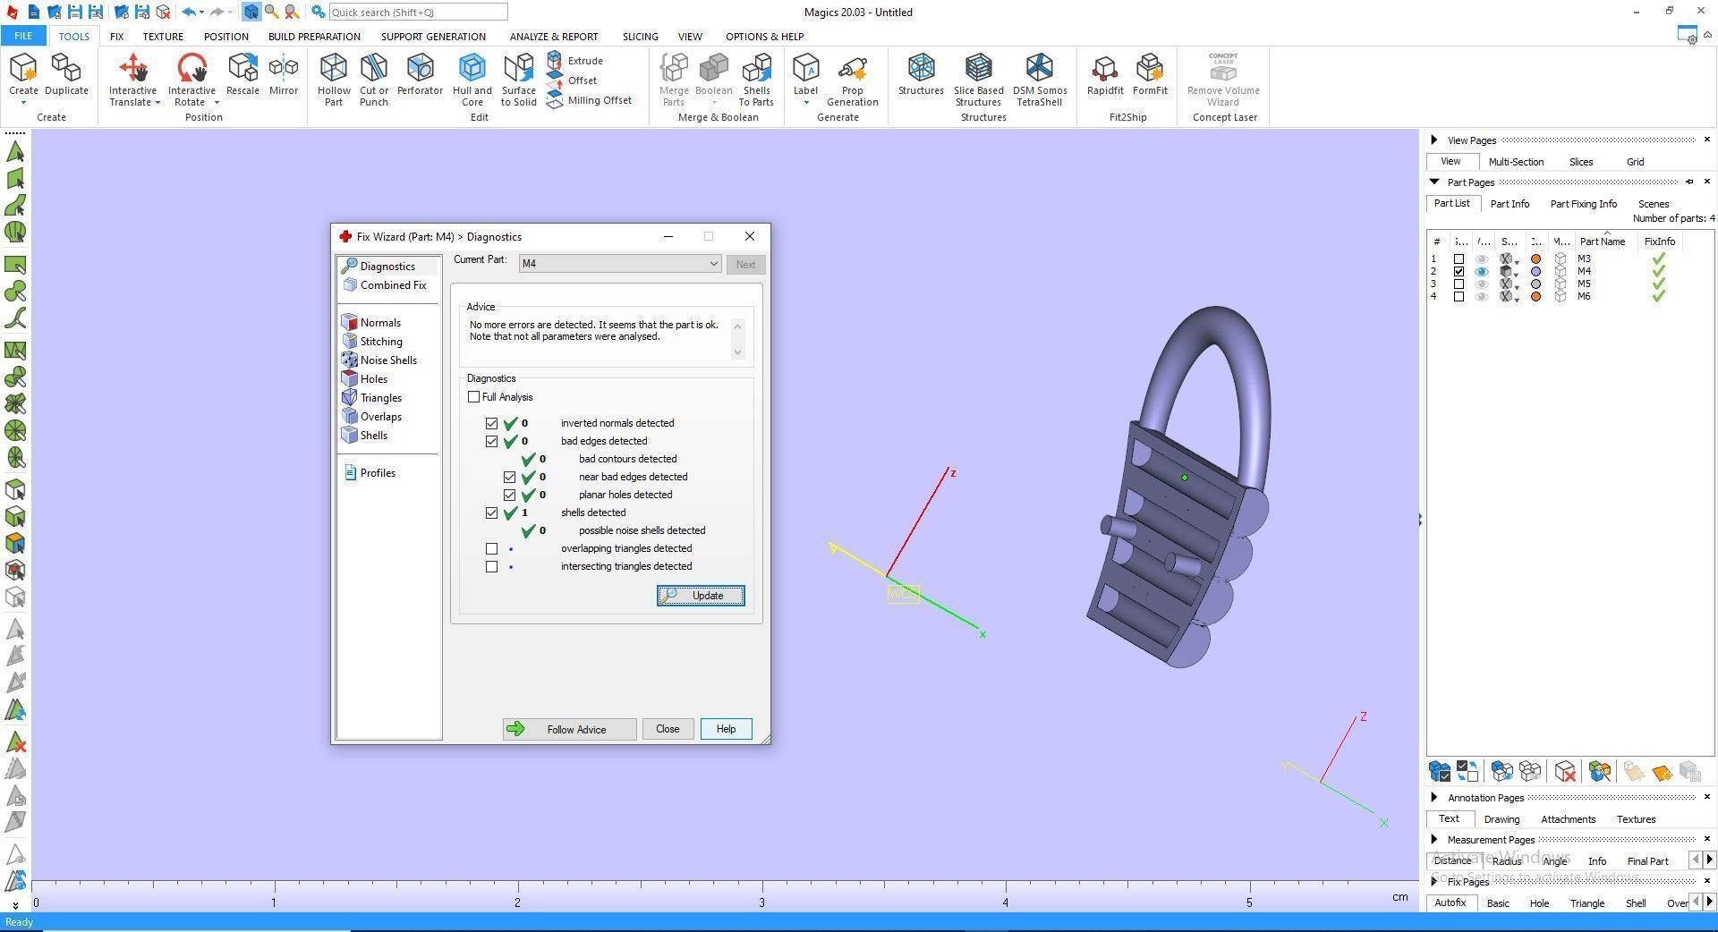Screen dimensions: 1718x932
Task: Click the Quick search input field
Action: [418, 13]
